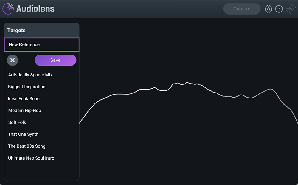Select the Ultimate Neo Soul Intro target
The width and height of the screenshot is (298, 185).
tap(31, 158)
